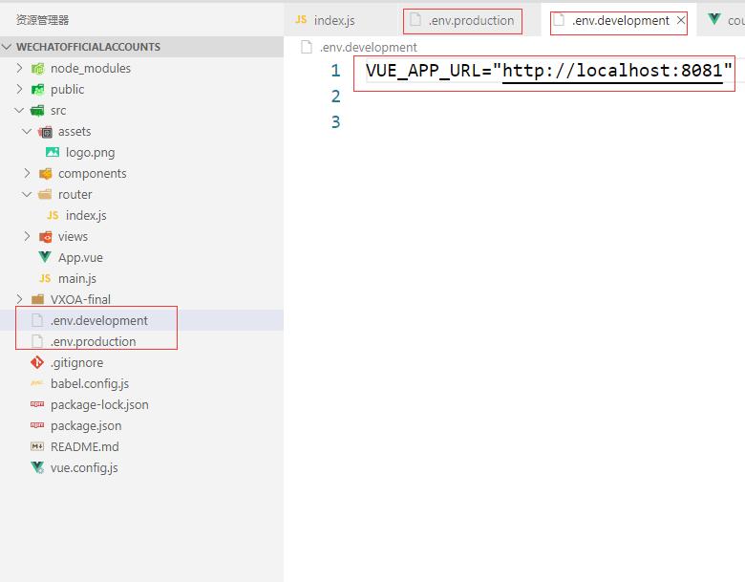The width and height of the screenshot is (745, 582).
Task: Expand the components folder
Action: [28, 174]
